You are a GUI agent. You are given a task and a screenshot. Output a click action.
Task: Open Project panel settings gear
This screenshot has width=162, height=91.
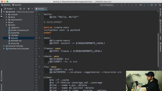coord(29,9)
